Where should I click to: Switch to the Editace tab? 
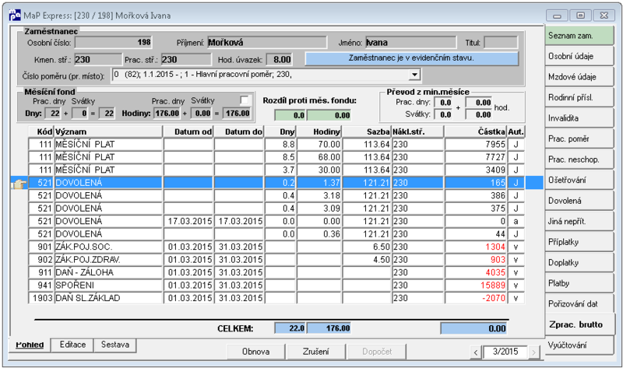[x=72, y=345]
